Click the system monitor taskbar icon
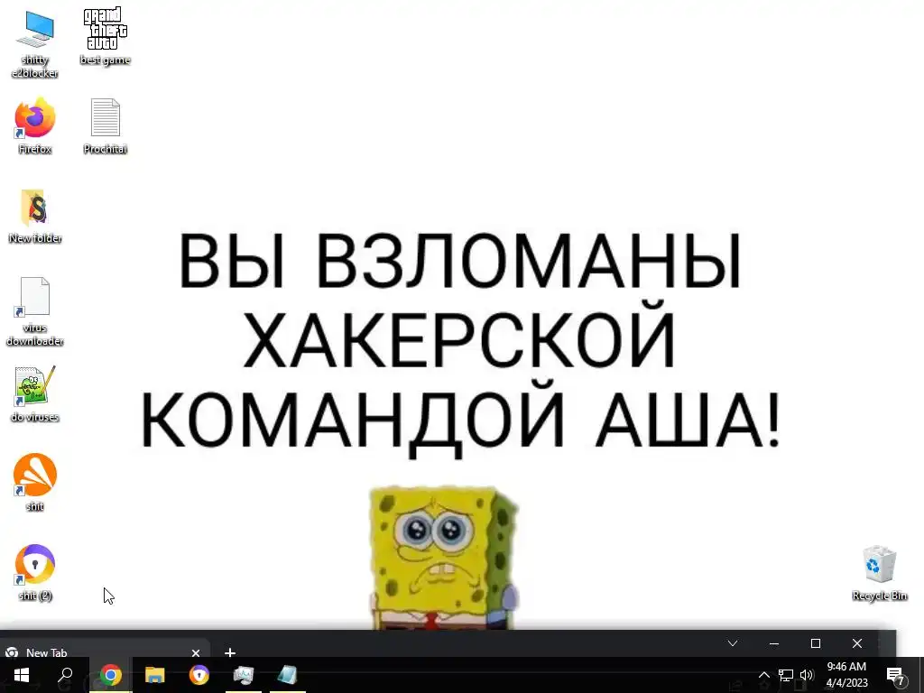 (244, 675)
